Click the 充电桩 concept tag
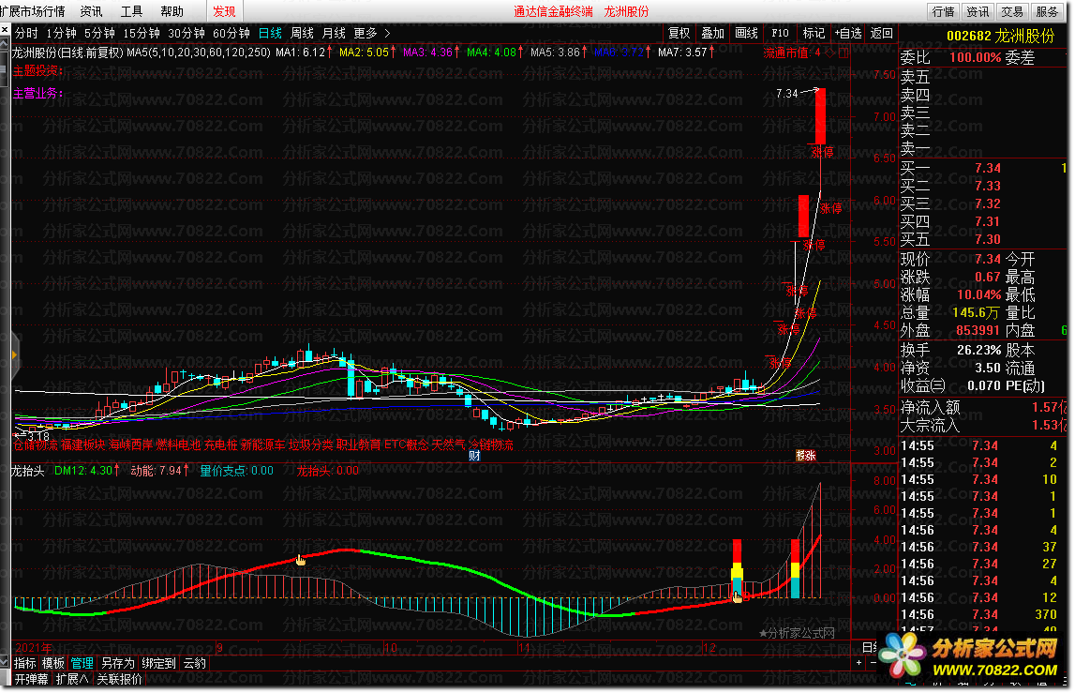Image resolution: width=1075 pixels, height=693 pixels. tap(221, 444)
